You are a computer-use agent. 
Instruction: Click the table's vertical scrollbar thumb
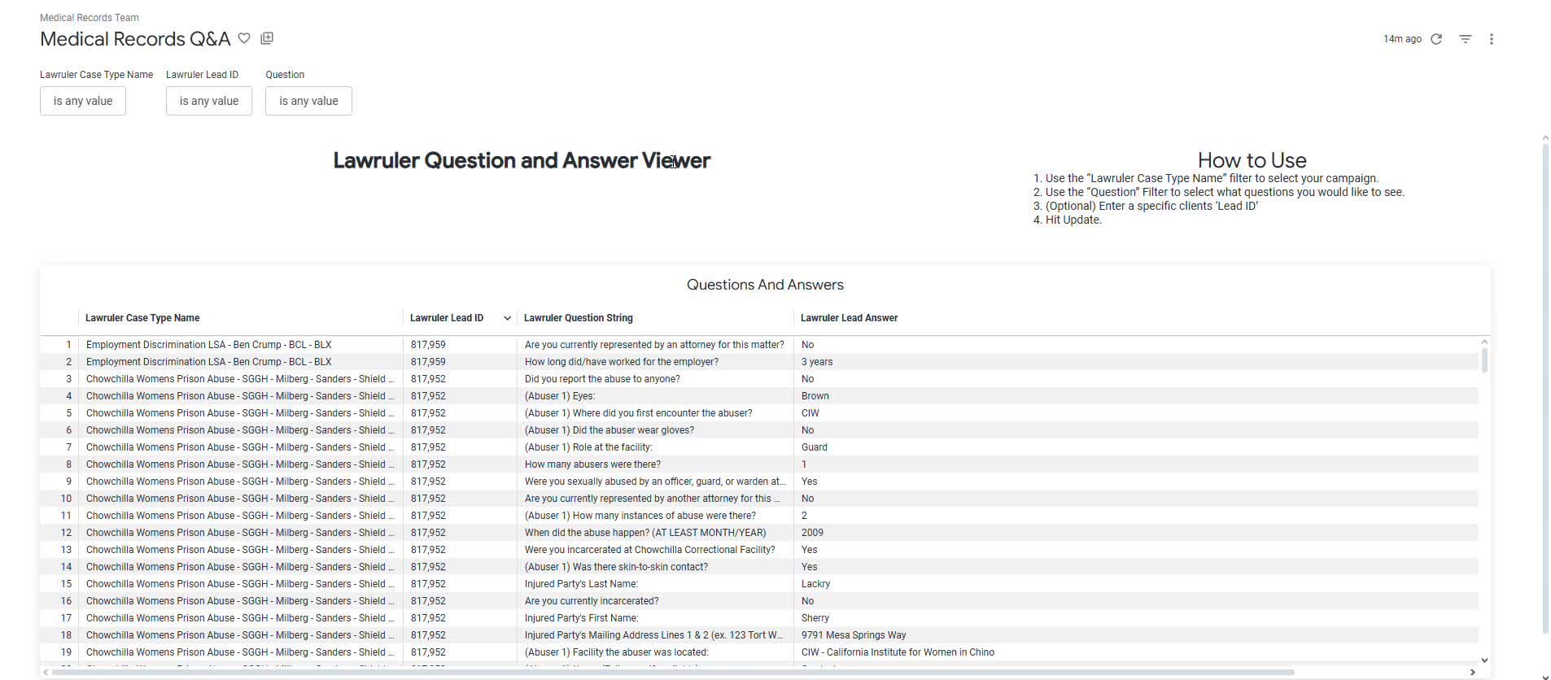(x=1484, y=360)
